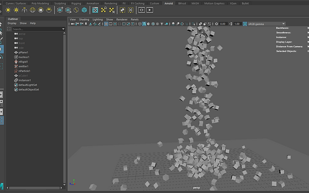Select nRigid1 in the Outliner
Viewport: 309px width, 193px height.
(23, 62)
